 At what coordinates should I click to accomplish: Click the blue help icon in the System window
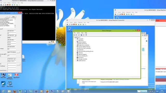pyautogui.click(x=147, y=41)
